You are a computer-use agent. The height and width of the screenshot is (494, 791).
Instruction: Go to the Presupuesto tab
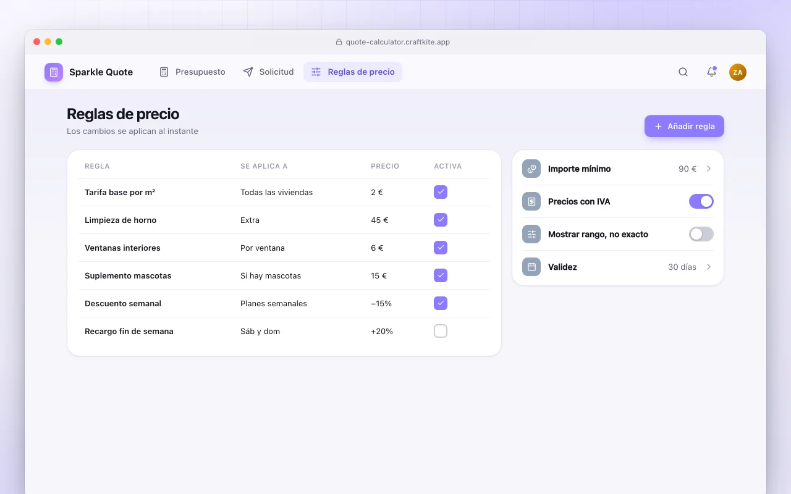pos(192,72)
